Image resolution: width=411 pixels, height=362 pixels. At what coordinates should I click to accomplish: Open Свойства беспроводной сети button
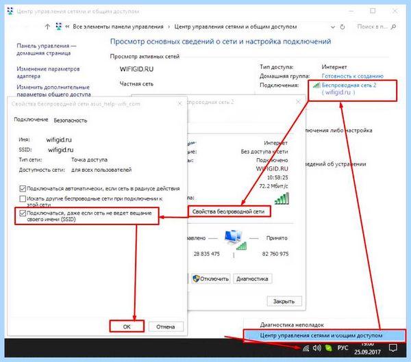[228, 211]
